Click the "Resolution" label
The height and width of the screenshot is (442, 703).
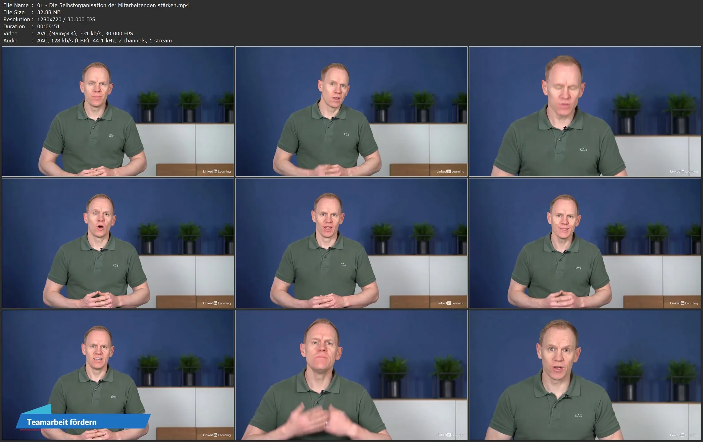pos(17,19)
